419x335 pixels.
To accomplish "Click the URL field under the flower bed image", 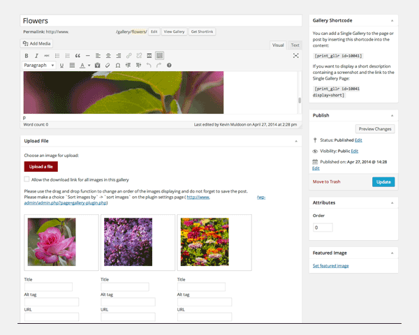I will [205, 317].
